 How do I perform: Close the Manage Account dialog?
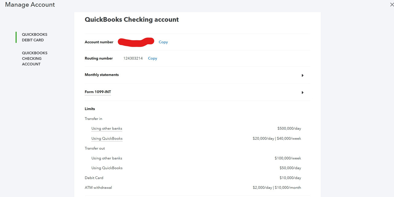(x=392, y=5)
